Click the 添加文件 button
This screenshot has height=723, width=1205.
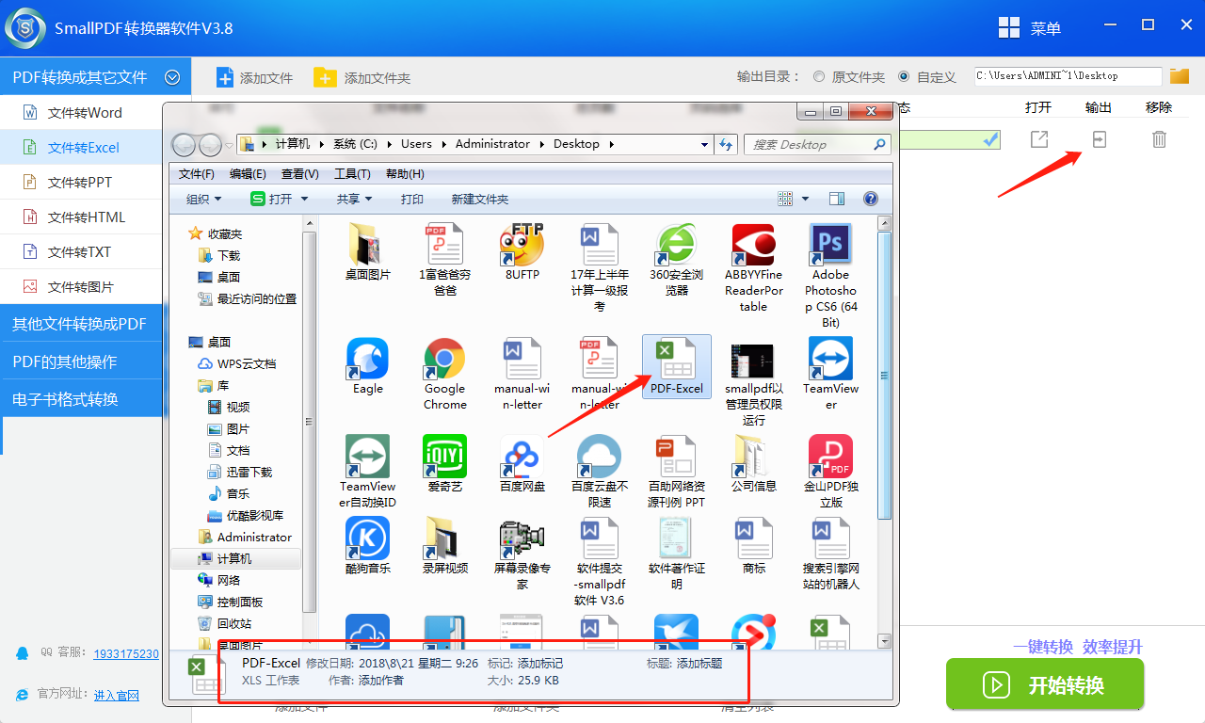pyautogui.click(x=254, y=78)
